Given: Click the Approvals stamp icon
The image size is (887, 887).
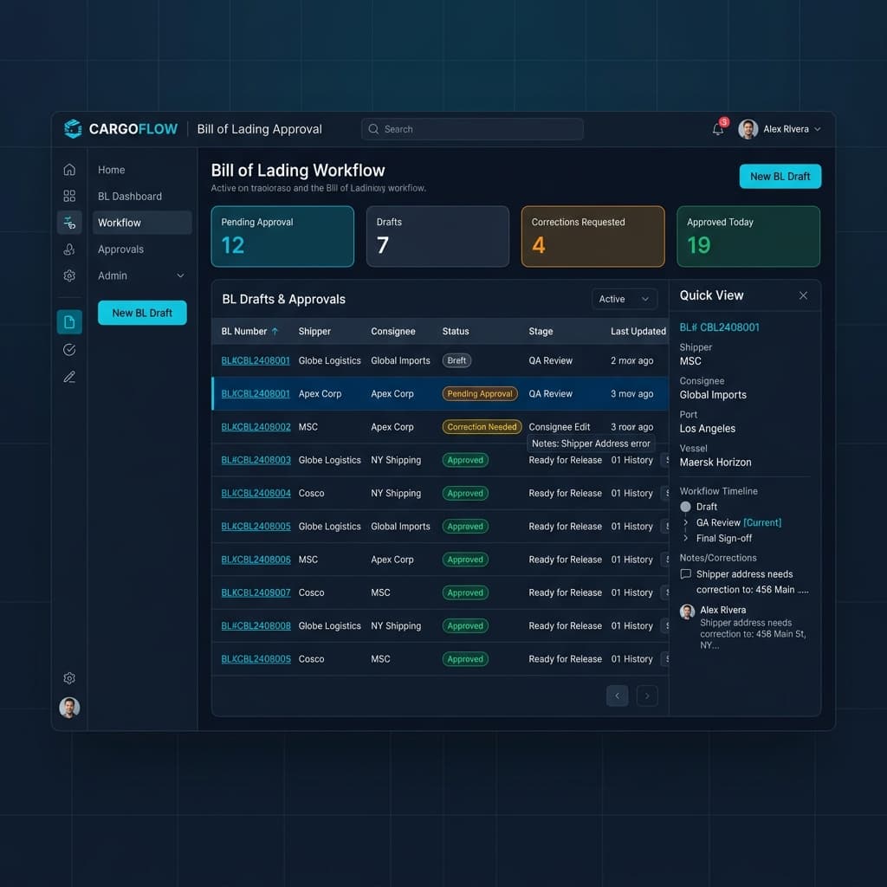Looking at the screenshot, I should 69,249.
